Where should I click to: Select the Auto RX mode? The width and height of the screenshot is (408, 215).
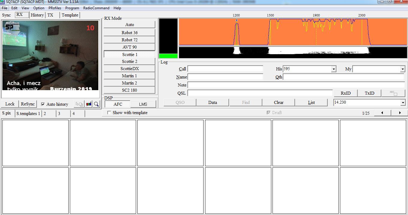coord(130,25)
